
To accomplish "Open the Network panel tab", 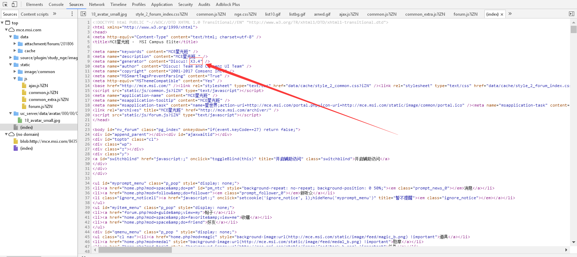I will tap(97, 5).
